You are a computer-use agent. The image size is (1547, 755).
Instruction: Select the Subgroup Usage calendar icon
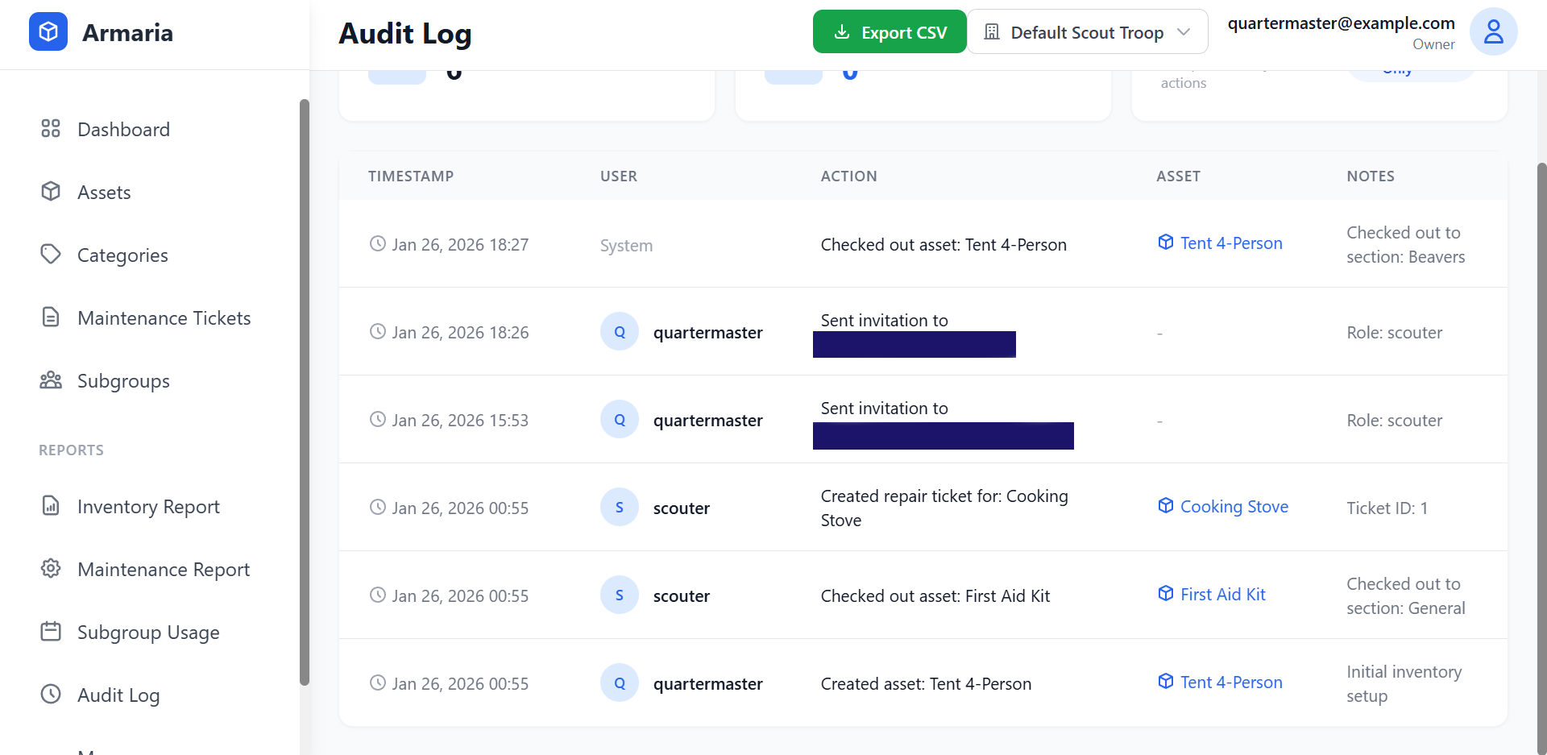pyautogui.click(x=51, y=632)
